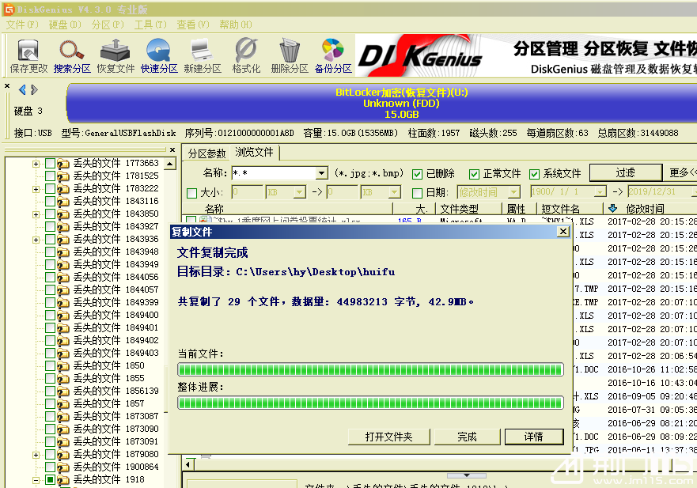Click file list horizontal scroll left arrow

[188, 464]
